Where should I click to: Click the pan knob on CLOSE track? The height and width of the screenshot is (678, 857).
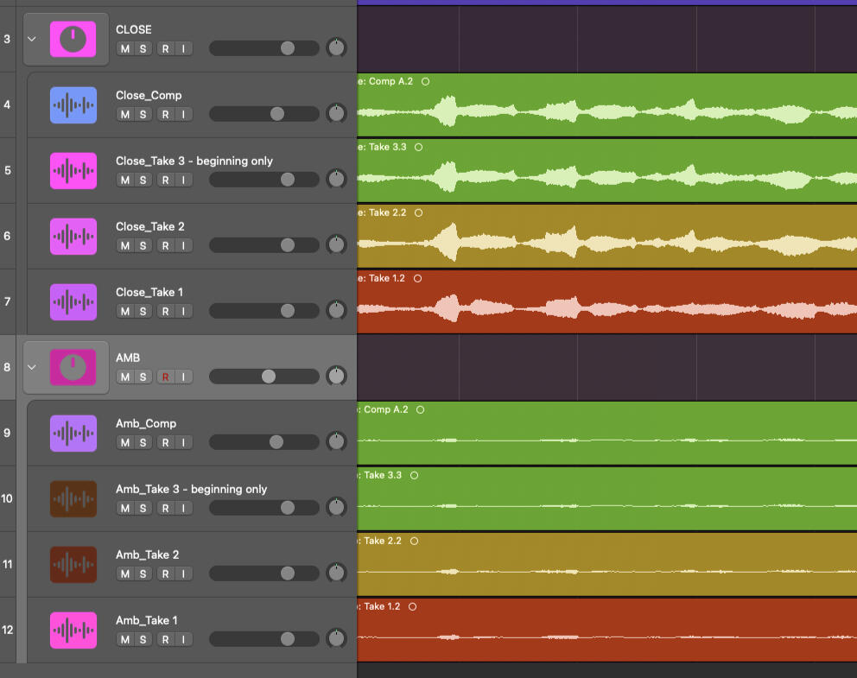coord(336,48)
